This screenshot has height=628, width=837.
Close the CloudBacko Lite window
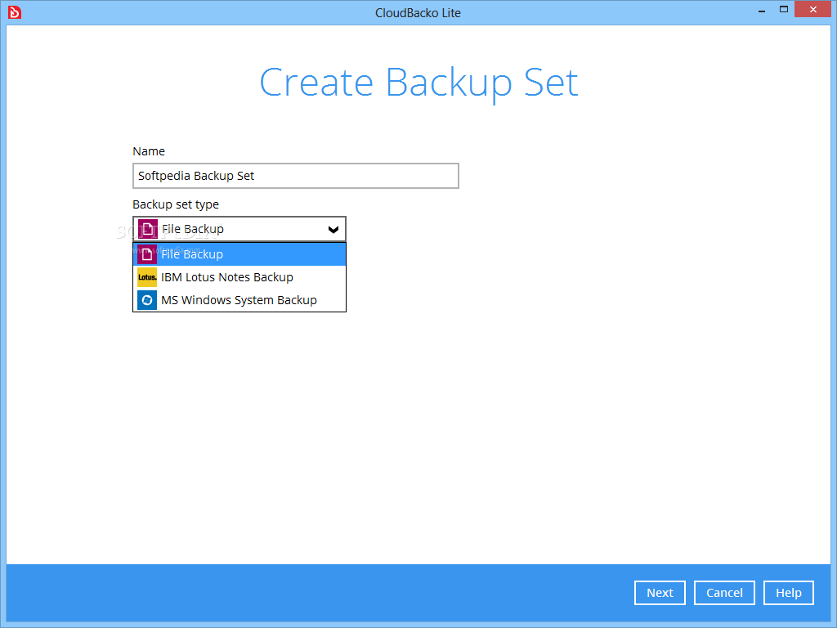[x=813, y=10]
